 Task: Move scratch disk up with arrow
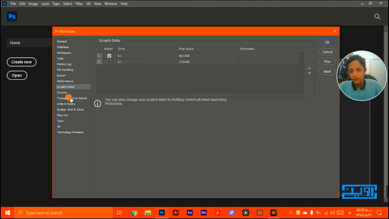coord(309,68)
